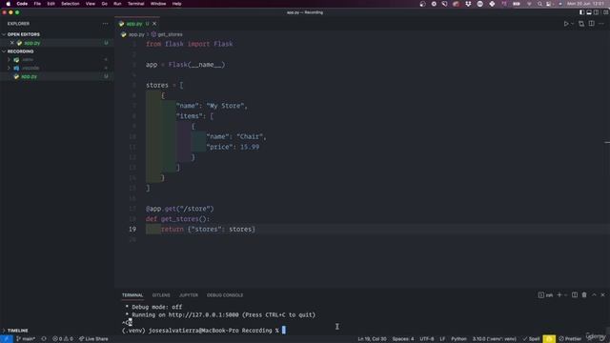
Task: Kill terminal with the trash icon
Action: click(584, 295)
